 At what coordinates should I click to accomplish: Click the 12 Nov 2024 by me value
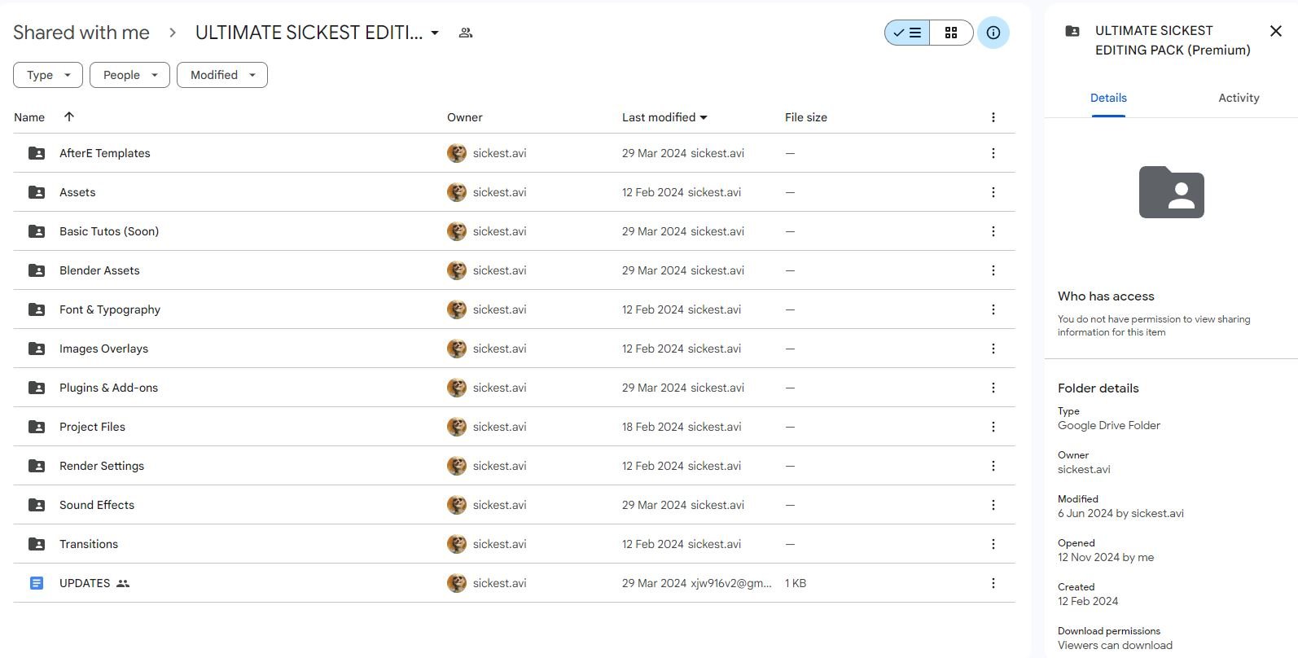1106,557
